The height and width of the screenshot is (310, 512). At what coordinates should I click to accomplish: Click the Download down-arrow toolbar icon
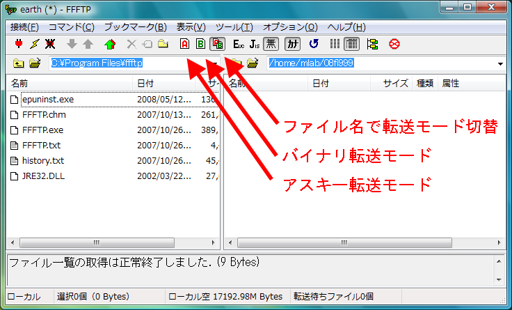tap(72, 44)
